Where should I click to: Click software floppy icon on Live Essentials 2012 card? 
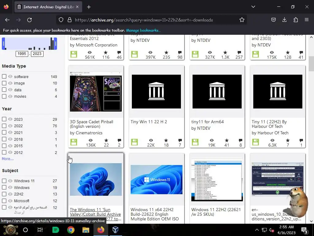[x=74, y=54]
